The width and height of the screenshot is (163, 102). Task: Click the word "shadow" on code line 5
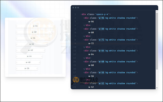pyautogui.click(x=121, y=29)
